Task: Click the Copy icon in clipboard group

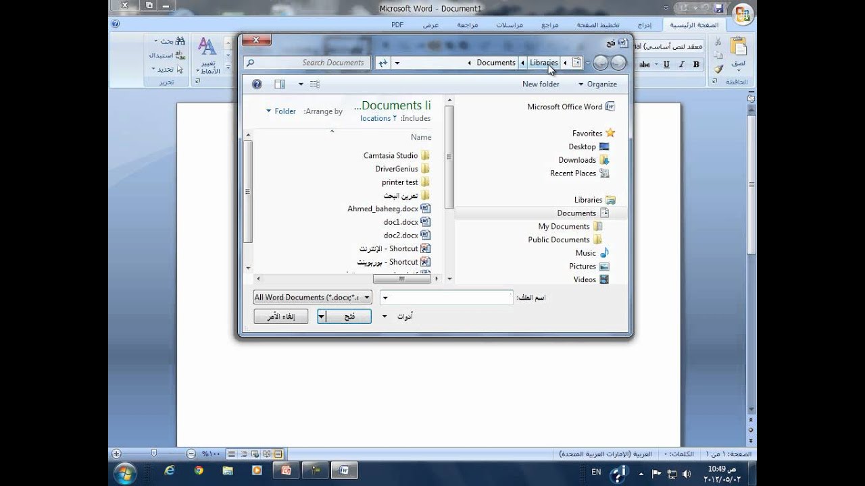Action: click(718, 56)
